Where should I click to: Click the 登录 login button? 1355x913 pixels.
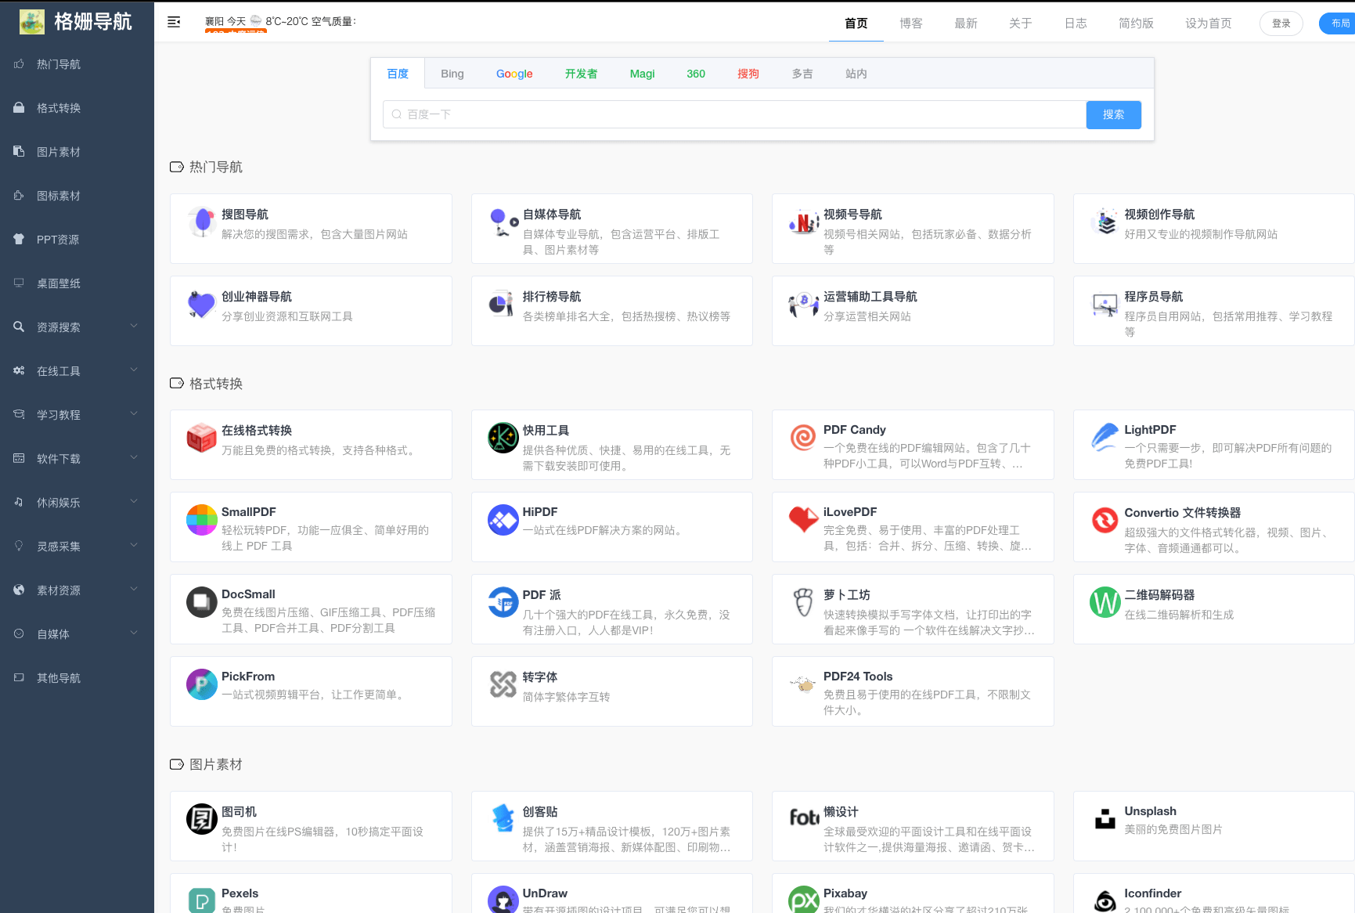coord(1281,23)
